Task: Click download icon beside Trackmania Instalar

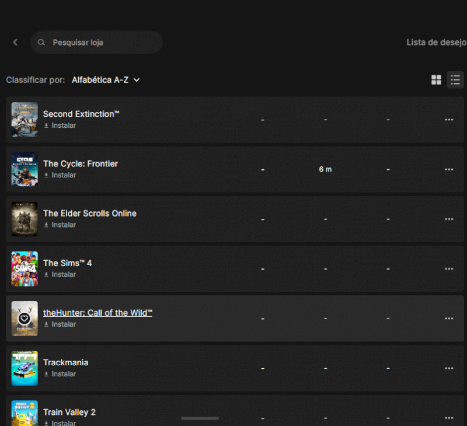Action: click(x=46, y=374)
